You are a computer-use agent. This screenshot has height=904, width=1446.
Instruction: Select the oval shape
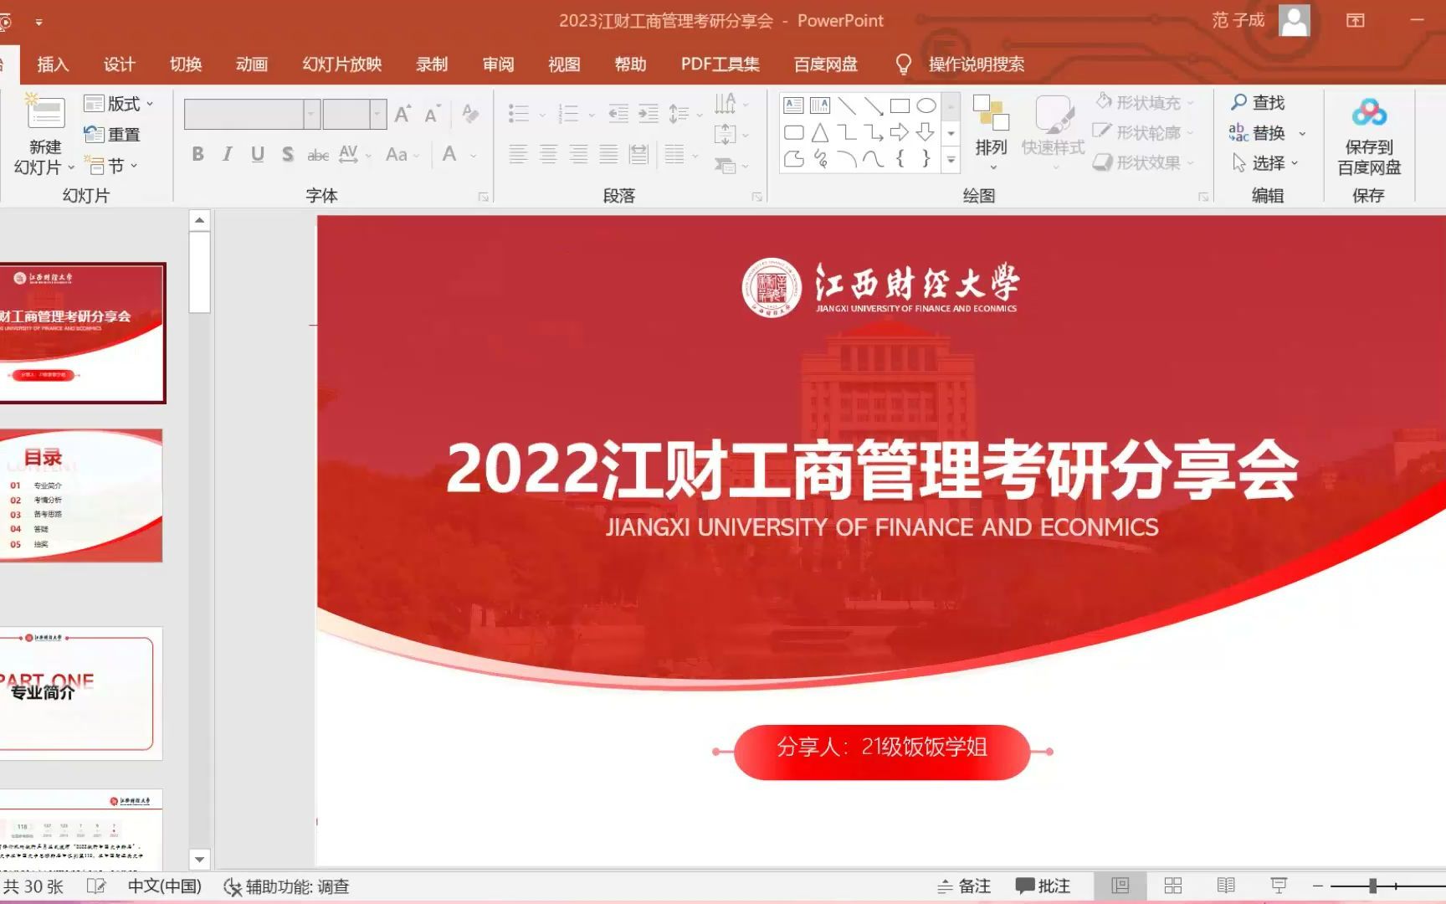pyautogui.click(x=926, y=105)
